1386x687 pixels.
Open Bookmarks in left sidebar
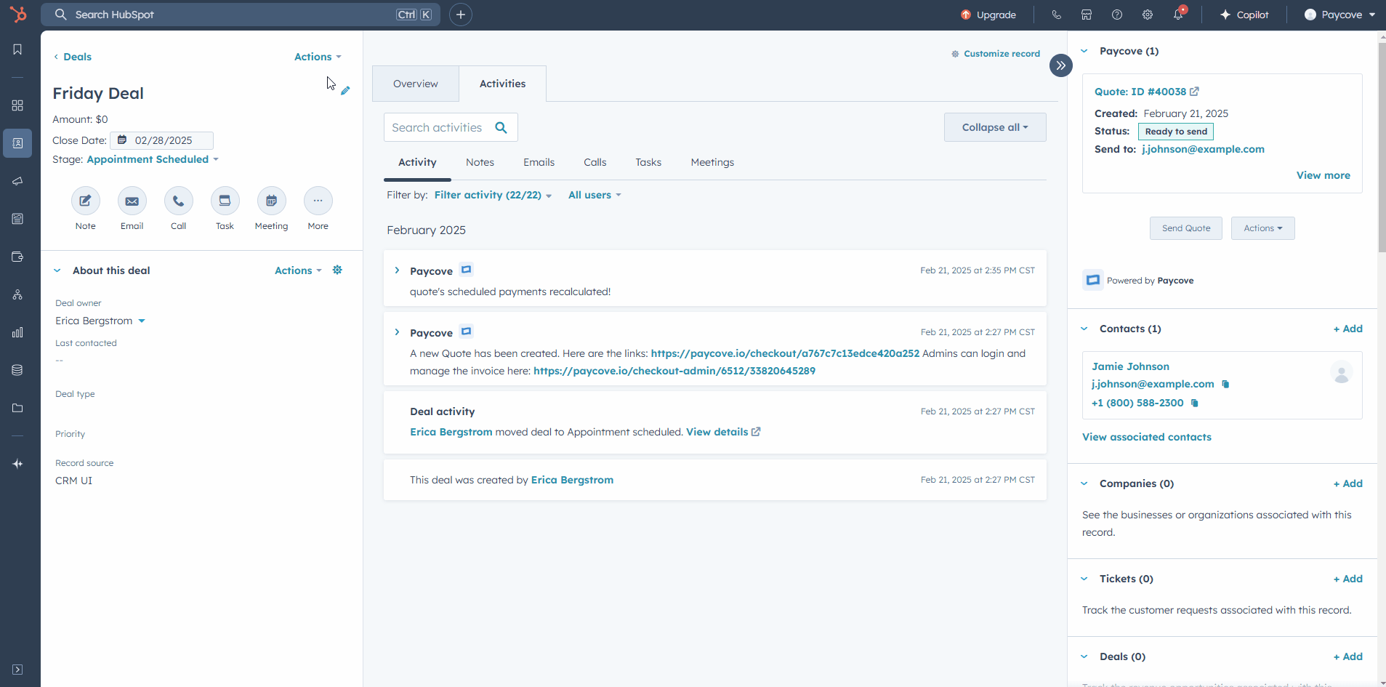[x=17, y=49]
